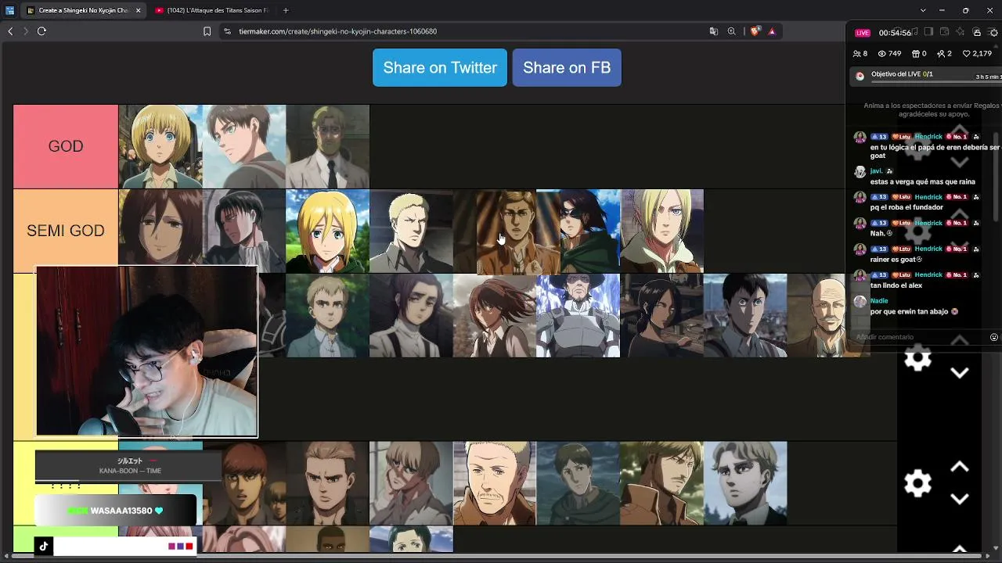1002x563 pixels.
Task: Click the SEMI GOD tier label
Action: tap(66, 231)
